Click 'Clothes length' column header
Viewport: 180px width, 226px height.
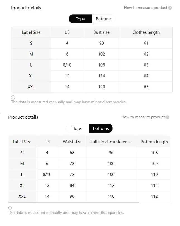pyautogui.click(x=146, y=32)
